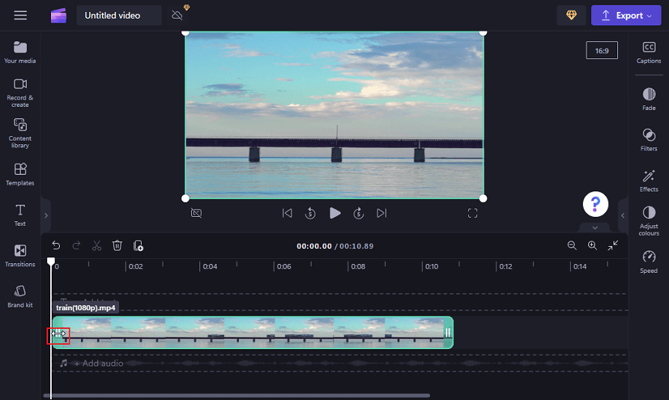The height and width of the screenshot is (400, 669).
Task: Zoom out of the timeline
Action: point(572,245)
